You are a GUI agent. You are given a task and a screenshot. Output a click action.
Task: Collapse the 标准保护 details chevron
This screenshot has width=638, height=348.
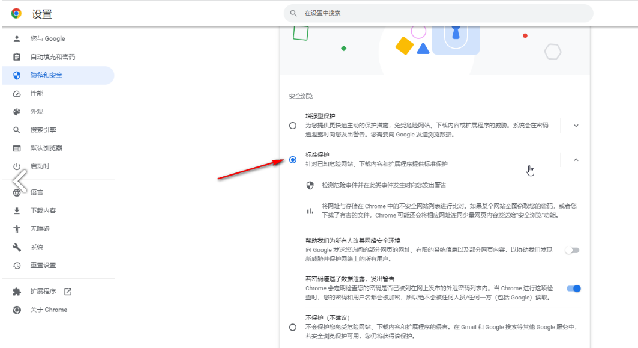pos(576,160)
